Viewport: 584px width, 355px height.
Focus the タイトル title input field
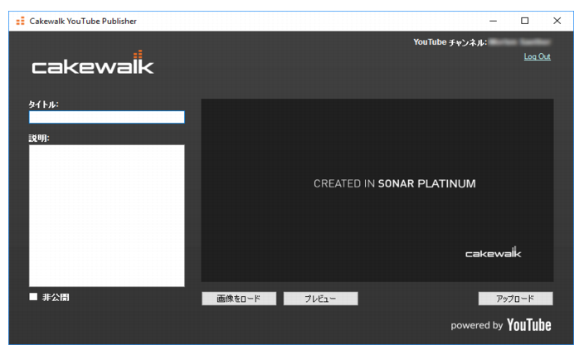coord(107,117)
